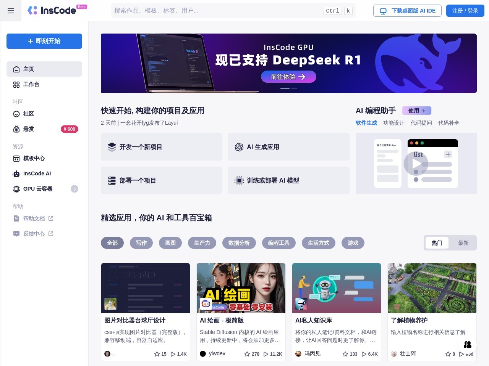The width and height of the screenshot is (489, 366).
Task: Play the AI 编程助手 demo video
Action: point(416,164)
